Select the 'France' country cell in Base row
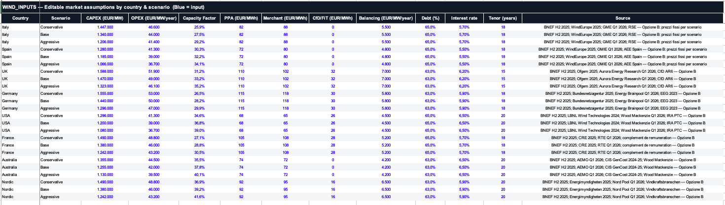 coord(20,146)
